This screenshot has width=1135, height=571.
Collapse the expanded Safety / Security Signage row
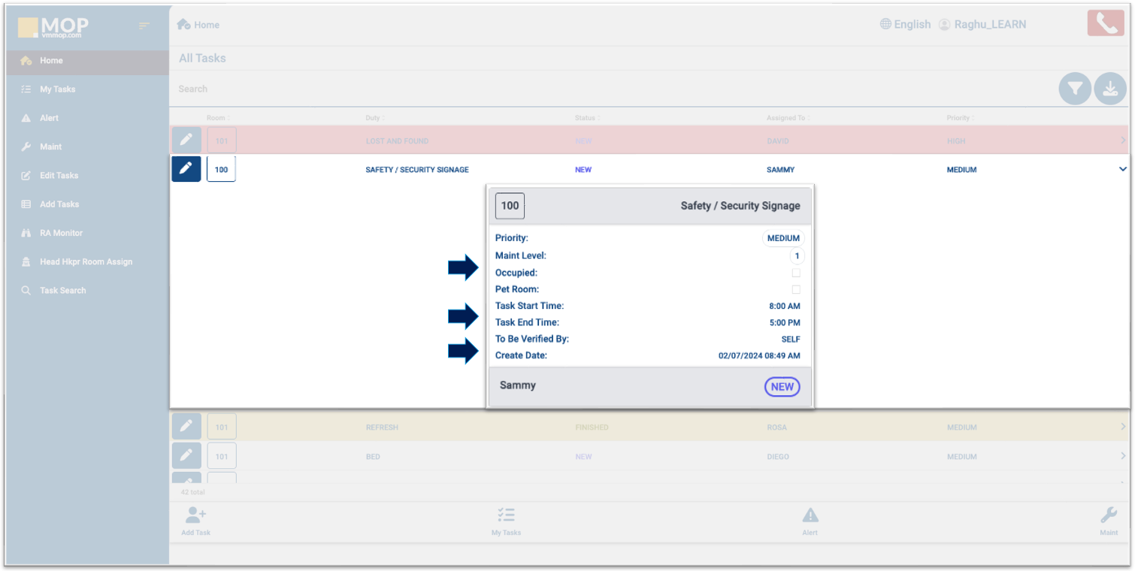1122,170
